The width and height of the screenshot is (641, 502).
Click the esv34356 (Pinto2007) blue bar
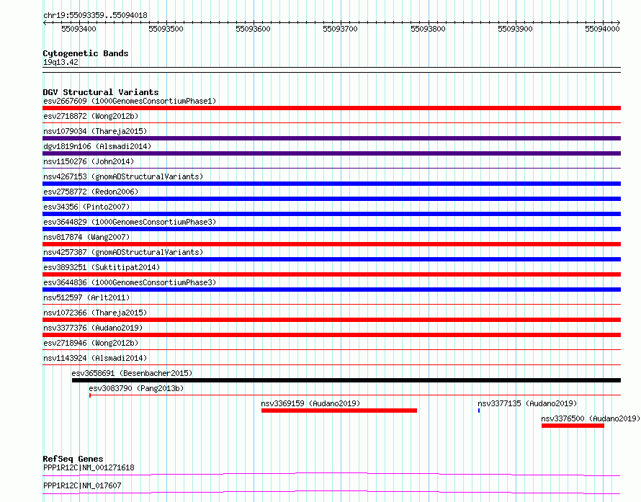[x=331, y=214]
